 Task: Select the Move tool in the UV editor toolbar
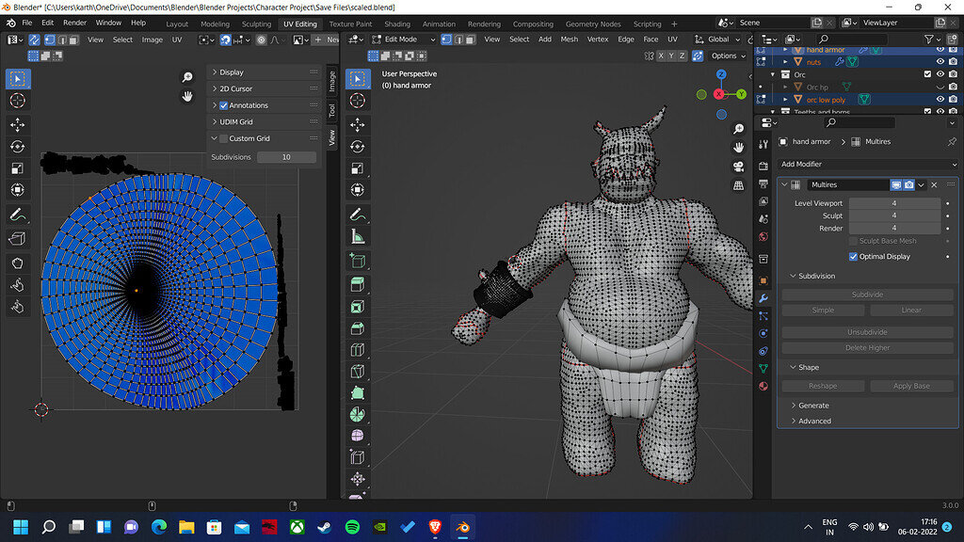(x=17, y=122)
